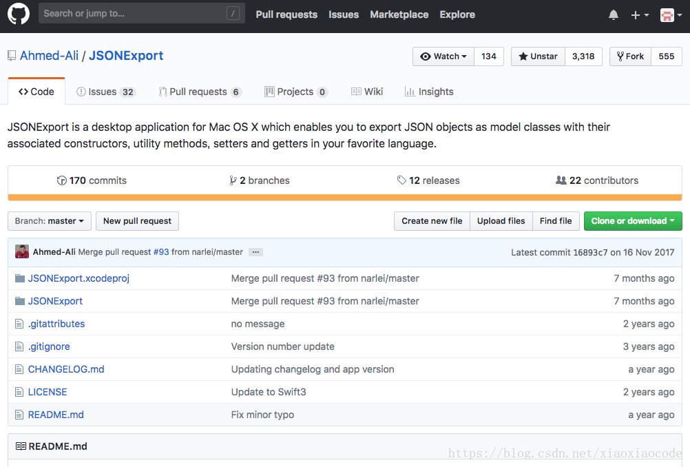Open the Ahmed-Ali owner link
The height and width of the screenshot is (467, 690).
pos(49,56)
